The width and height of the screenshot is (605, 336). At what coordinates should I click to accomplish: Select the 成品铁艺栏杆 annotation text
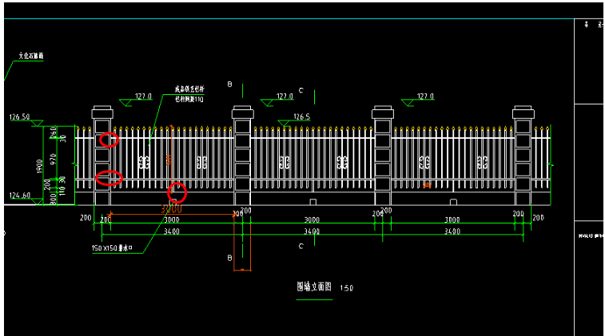click(189, 89)
